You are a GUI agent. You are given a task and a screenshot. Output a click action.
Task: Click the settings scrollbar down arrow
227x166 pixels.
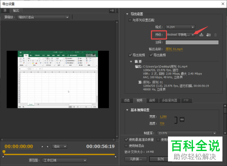click(225, 133)
